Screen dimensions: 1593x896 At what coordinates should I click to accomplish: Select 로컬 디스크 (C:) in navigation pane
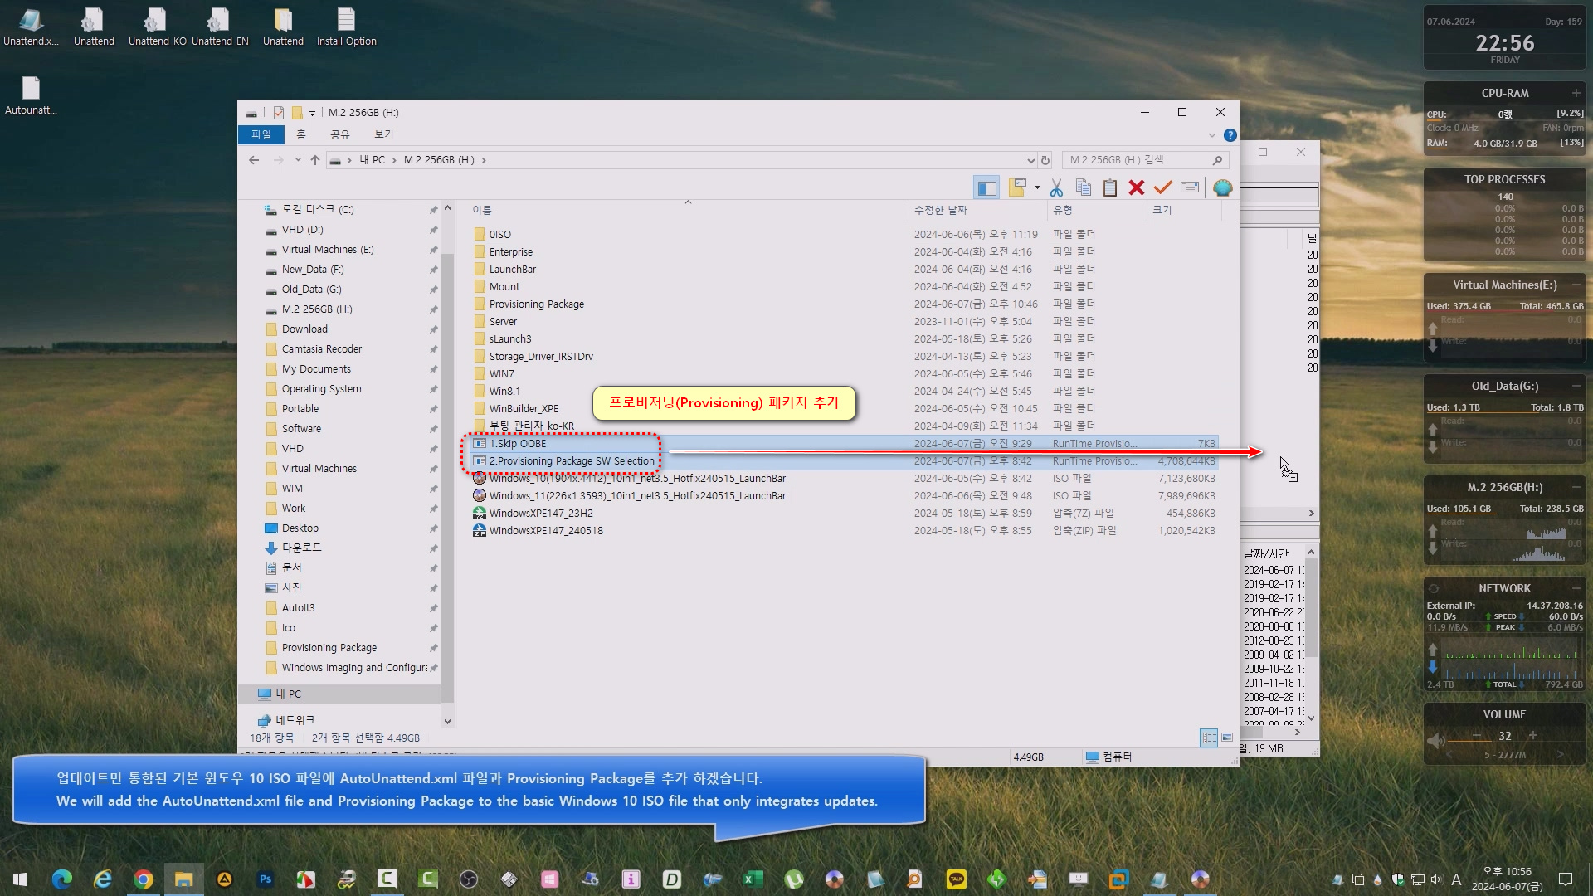click(x=318, y=210)
